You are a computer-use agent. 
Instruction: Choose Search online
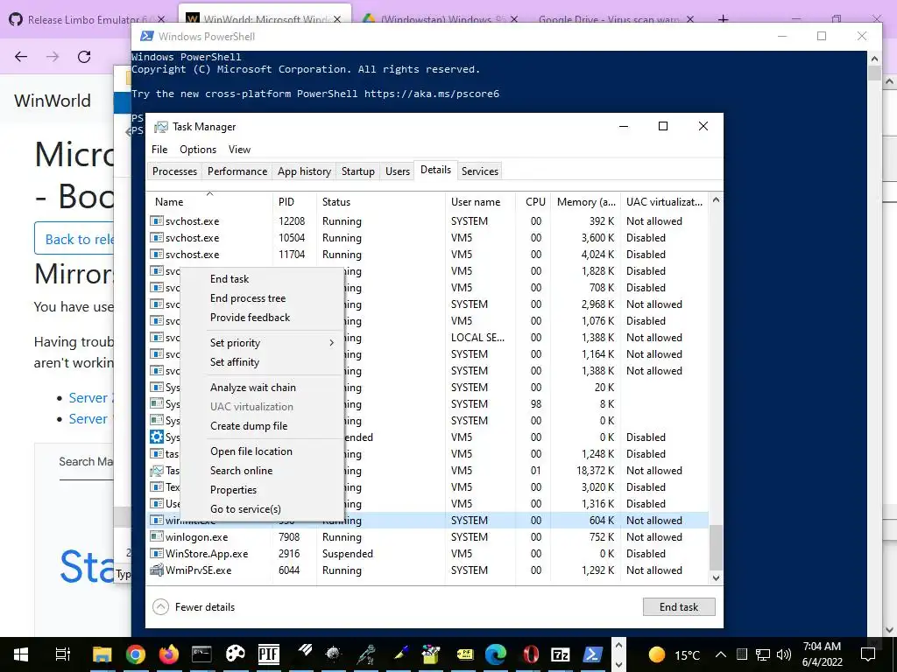tap(242, 471)
